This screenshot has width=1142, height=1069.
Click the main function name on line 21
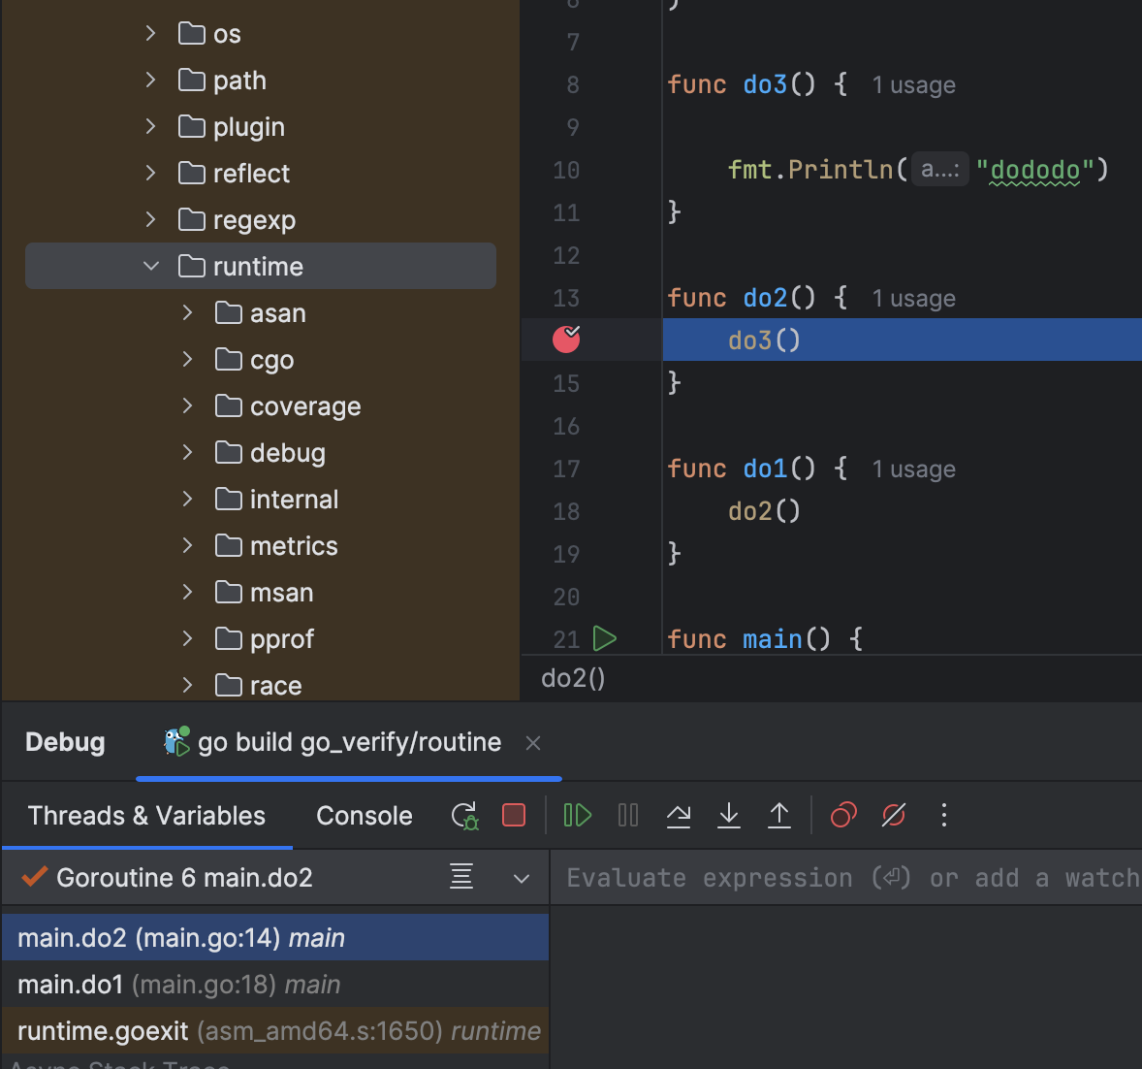(772, 639)
